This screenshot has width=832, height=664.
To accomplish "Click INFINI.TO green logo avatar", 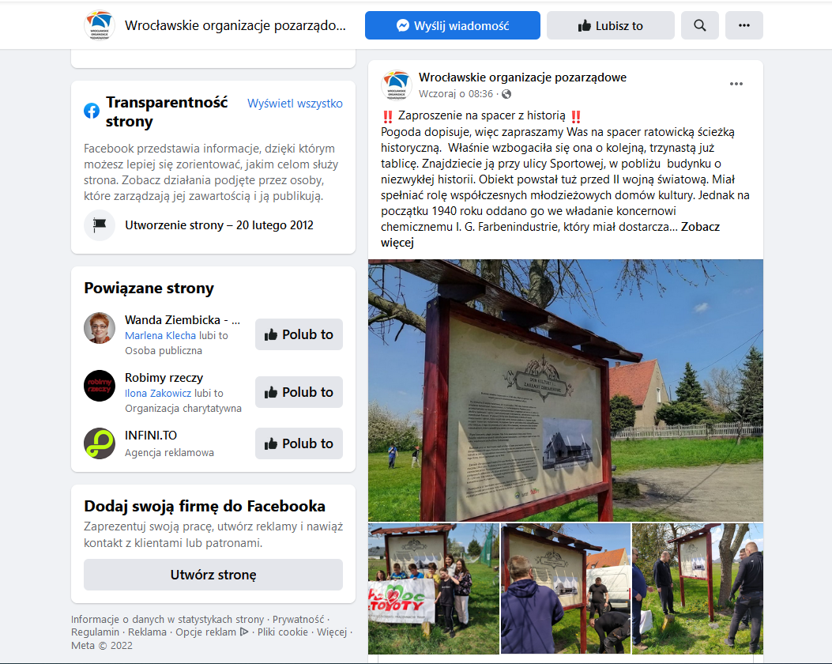I will click(100, 443).
